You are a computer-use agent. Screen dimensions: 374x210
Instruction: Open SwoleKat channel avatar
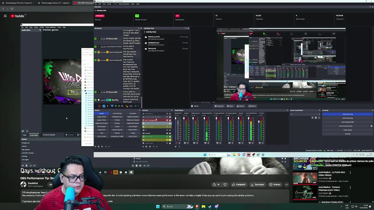point(23,184)
